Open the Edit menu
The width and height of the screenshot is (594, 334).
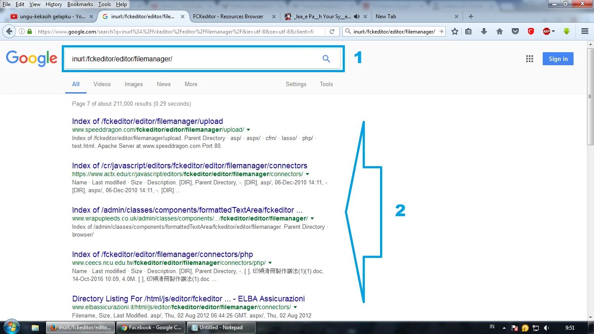[20, 4]
